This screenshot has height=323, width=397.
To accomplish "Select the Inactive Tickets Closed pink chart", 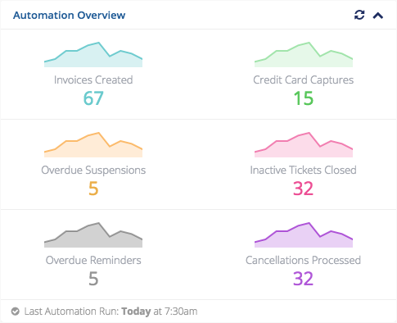I will [304, 144].
